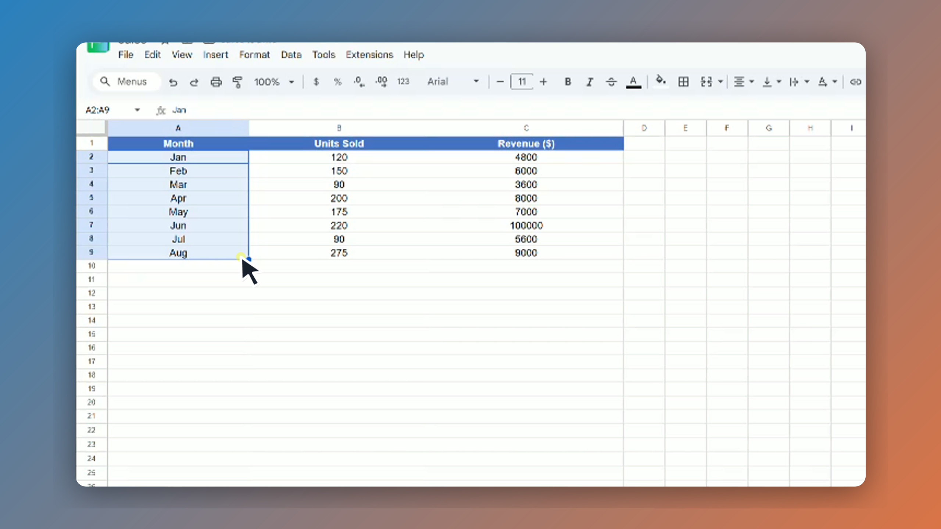Toggle bold formatting
This screenshot has height=529, width=941.
click(x=568, y=82)
